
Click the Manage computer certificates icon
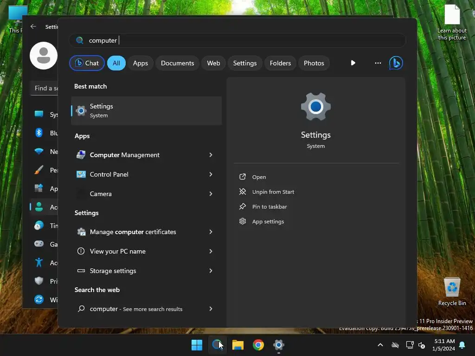tap(81, 232)
